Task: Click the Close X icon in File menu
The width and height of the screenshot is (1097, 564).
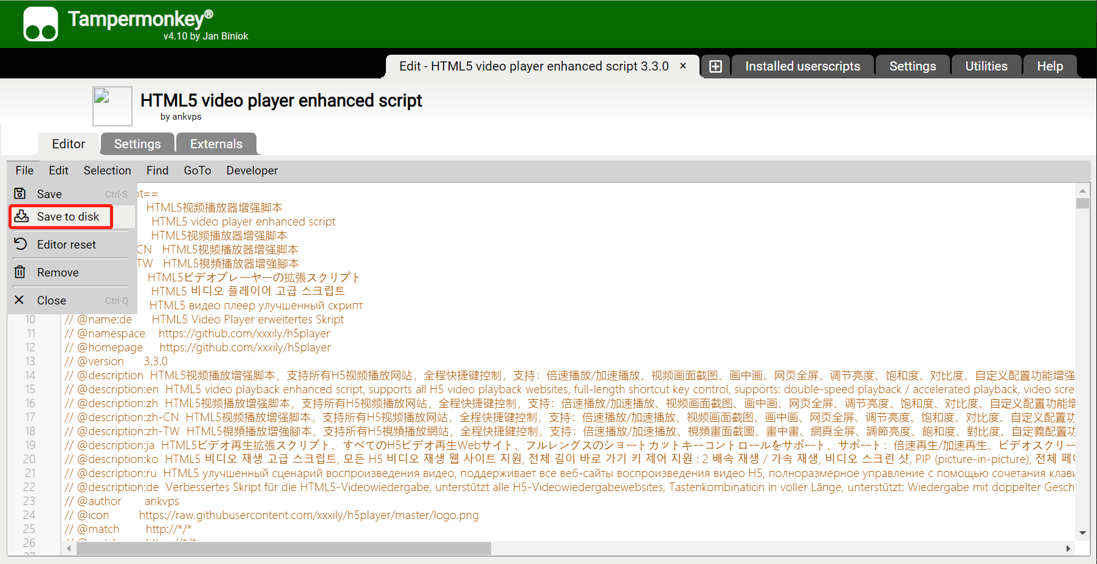Action: click(19, 300)
